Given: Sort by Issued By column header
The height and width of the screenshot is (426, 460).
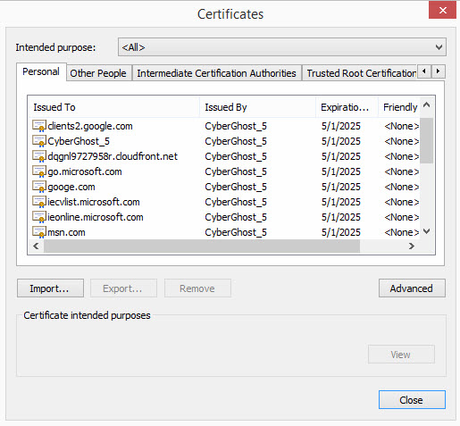Looking at the screenshot, I should [257, 107].
